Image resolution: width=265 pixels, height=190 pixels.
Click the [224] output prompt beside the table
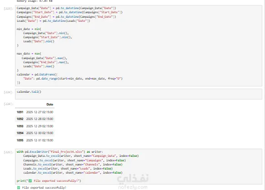[x=8, y=104]
